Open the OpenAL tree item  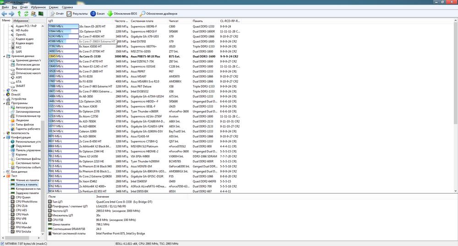point(21,35)
